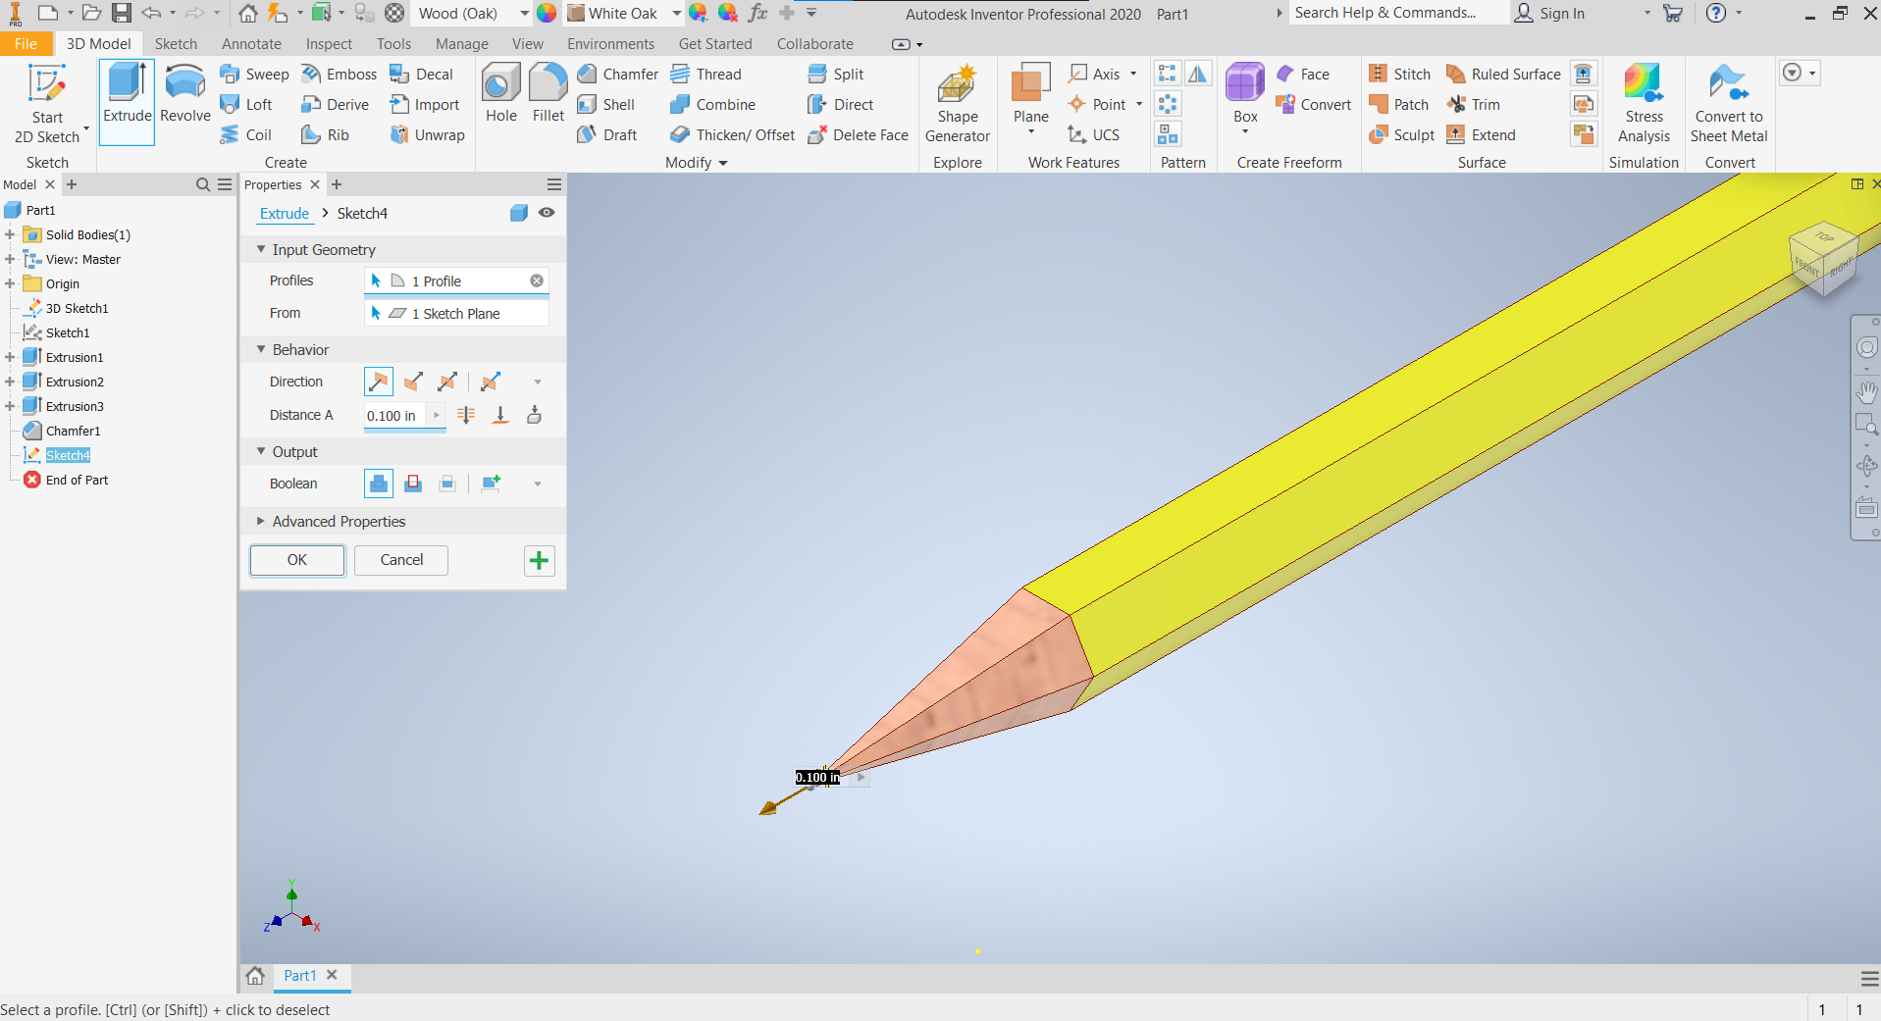The width and height of the screenshot is (1881, 1021).
Task: Choose the Sweep tool
Action: coord(254,75)
